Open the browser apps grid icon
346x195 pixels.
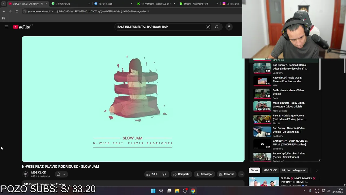coord(4,18)
